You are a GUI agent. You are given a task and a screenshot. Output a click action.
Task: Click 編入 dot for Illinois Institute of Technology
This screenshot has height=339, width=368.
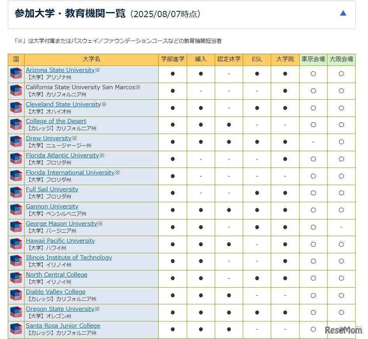[x=201, y=261]
